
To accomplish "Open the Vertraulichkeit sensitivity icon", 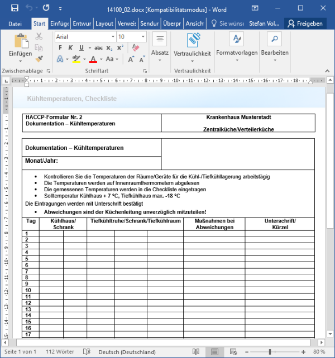I will [193, 40].
